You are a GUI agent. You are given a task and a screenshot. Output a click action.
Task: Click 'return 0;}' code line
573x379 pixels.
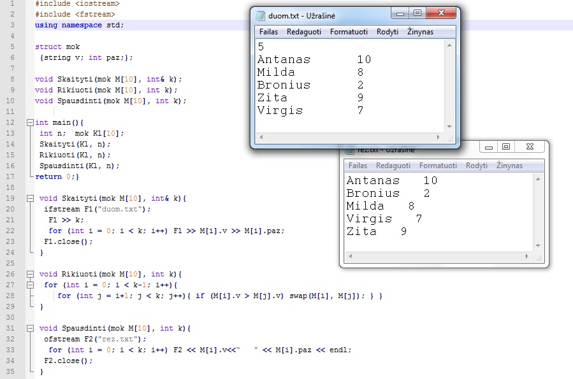57,176
